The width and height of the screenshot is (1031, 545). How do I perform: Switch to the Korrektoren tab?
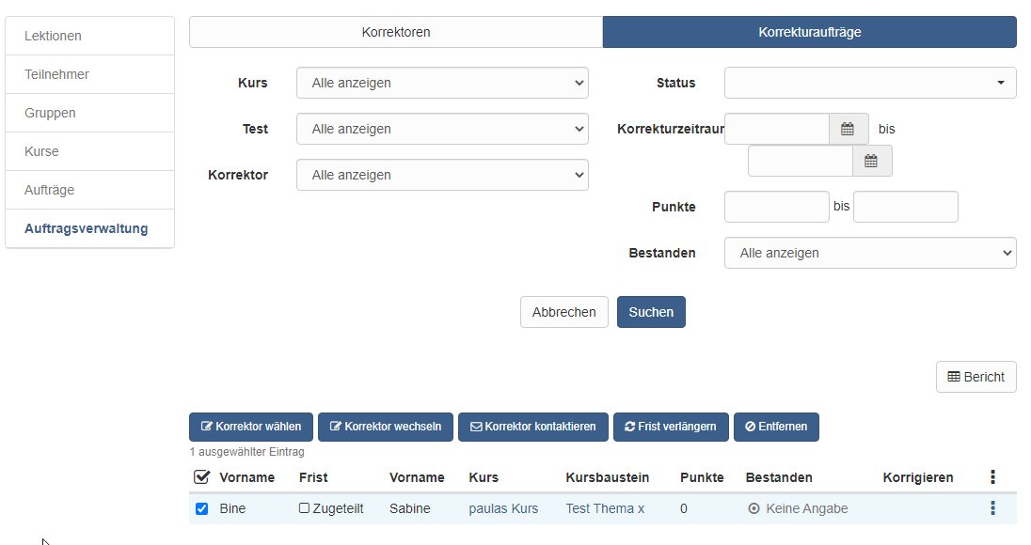pyautogui.click(x=395, y=31)
